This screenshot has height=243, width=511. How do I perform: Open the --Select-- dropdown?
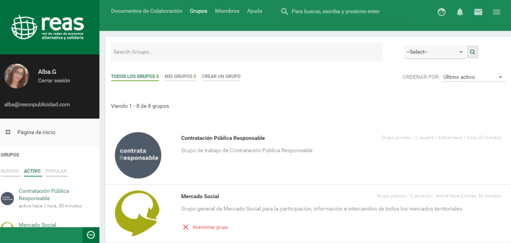coord(434,52)
